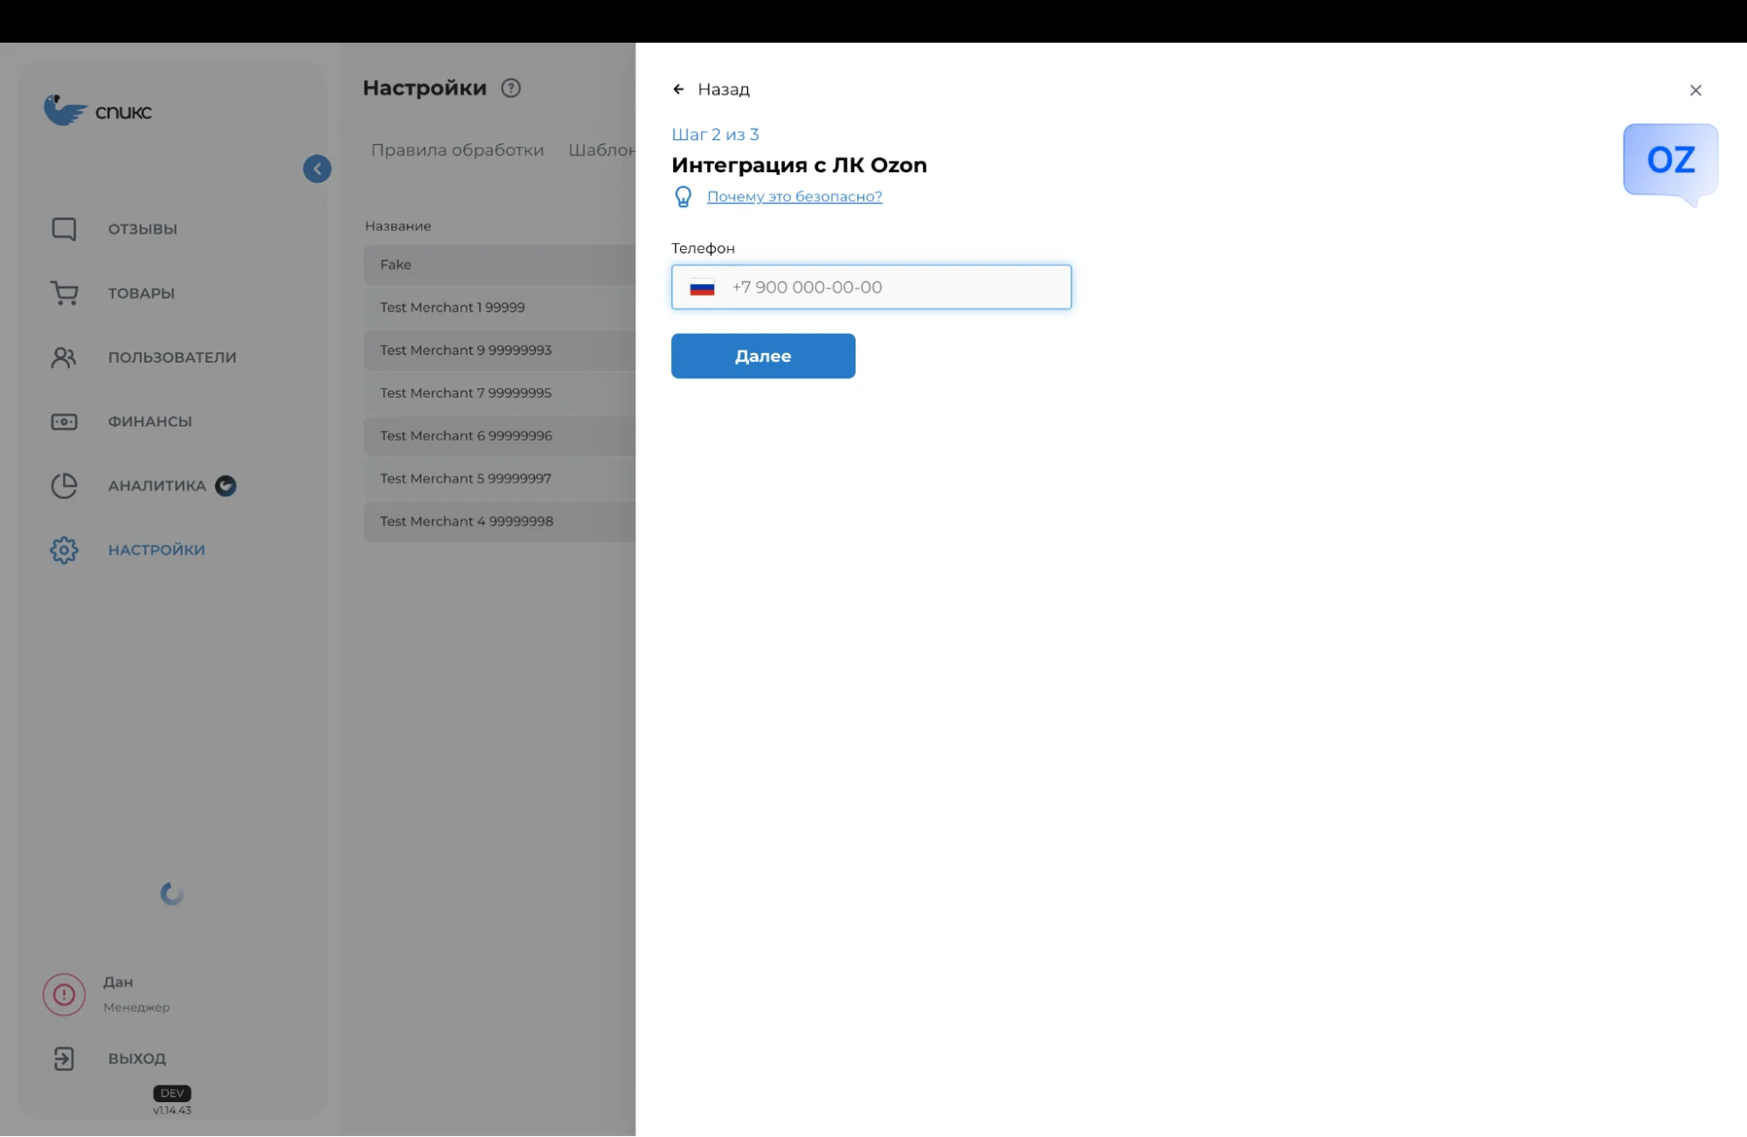
Task: Click the red alert icon beside Дан
Action: (64, 995)
